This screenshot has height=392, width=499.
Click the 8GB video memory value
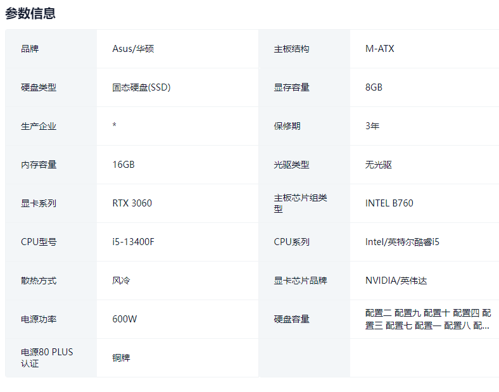click(374, 87)
